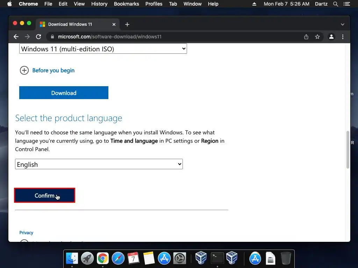This screenshot has height=268, width=358.
Task: Reload the Download Windows 11 page
Action: (38, 37)
